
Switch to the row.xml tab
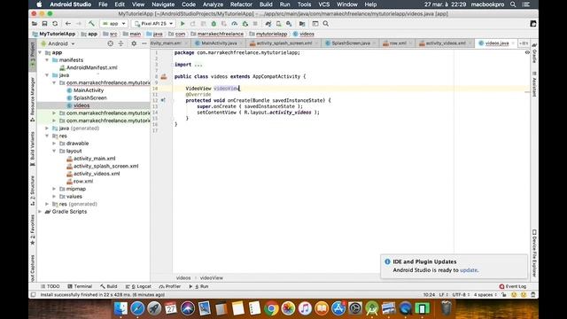pos(397,43)
